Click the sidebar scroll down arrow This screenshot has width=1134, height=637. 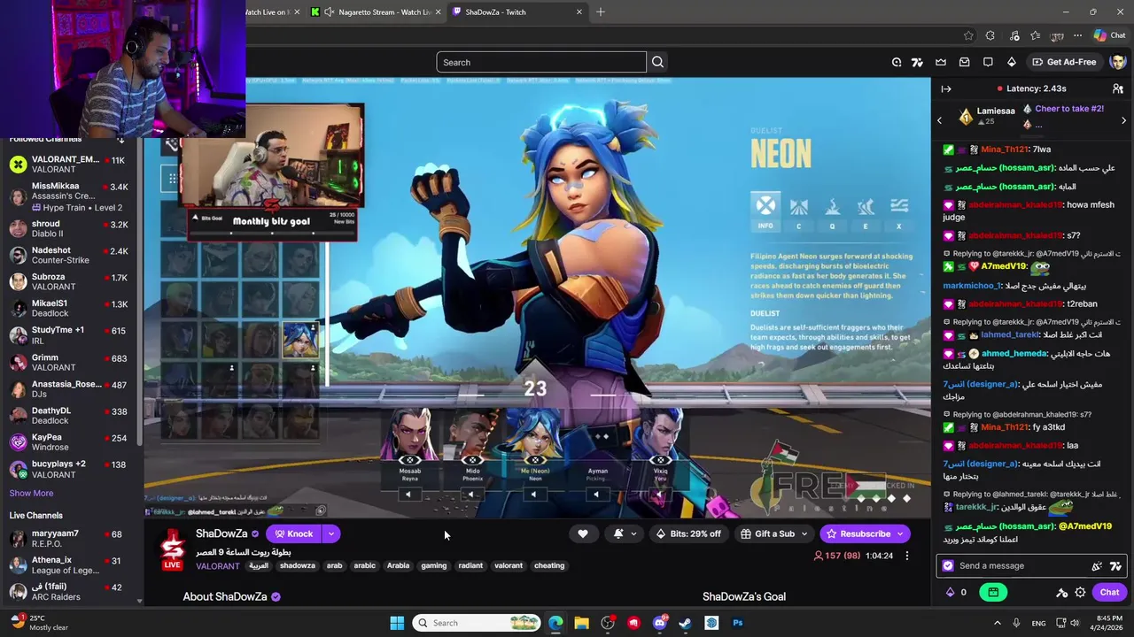click(x=139, y=601)
